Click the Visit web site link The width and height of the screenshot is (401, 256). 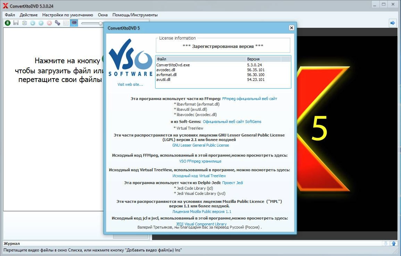point(130,84)
